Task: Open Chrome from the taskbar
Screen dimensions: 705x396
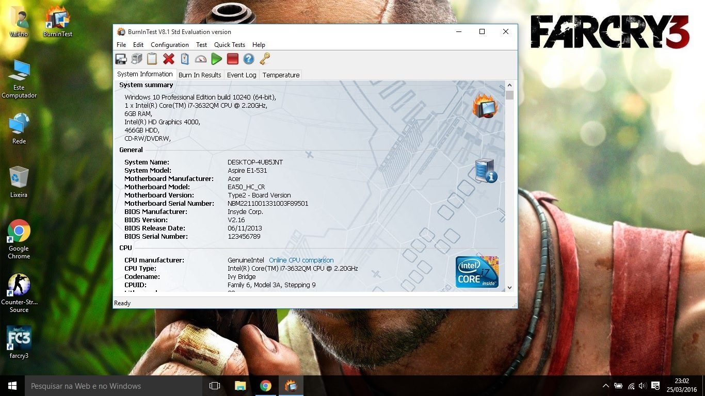Action: click(x=266, y=386)
